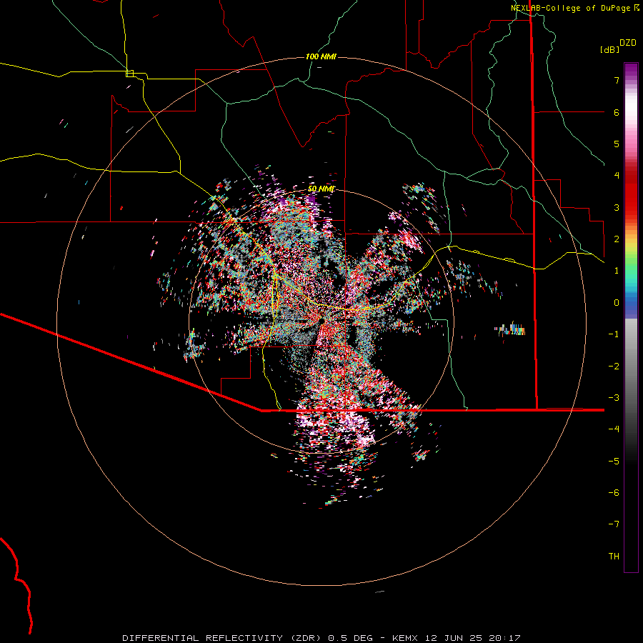Click the -1 value on the color scale

click(x=614, y=334)
